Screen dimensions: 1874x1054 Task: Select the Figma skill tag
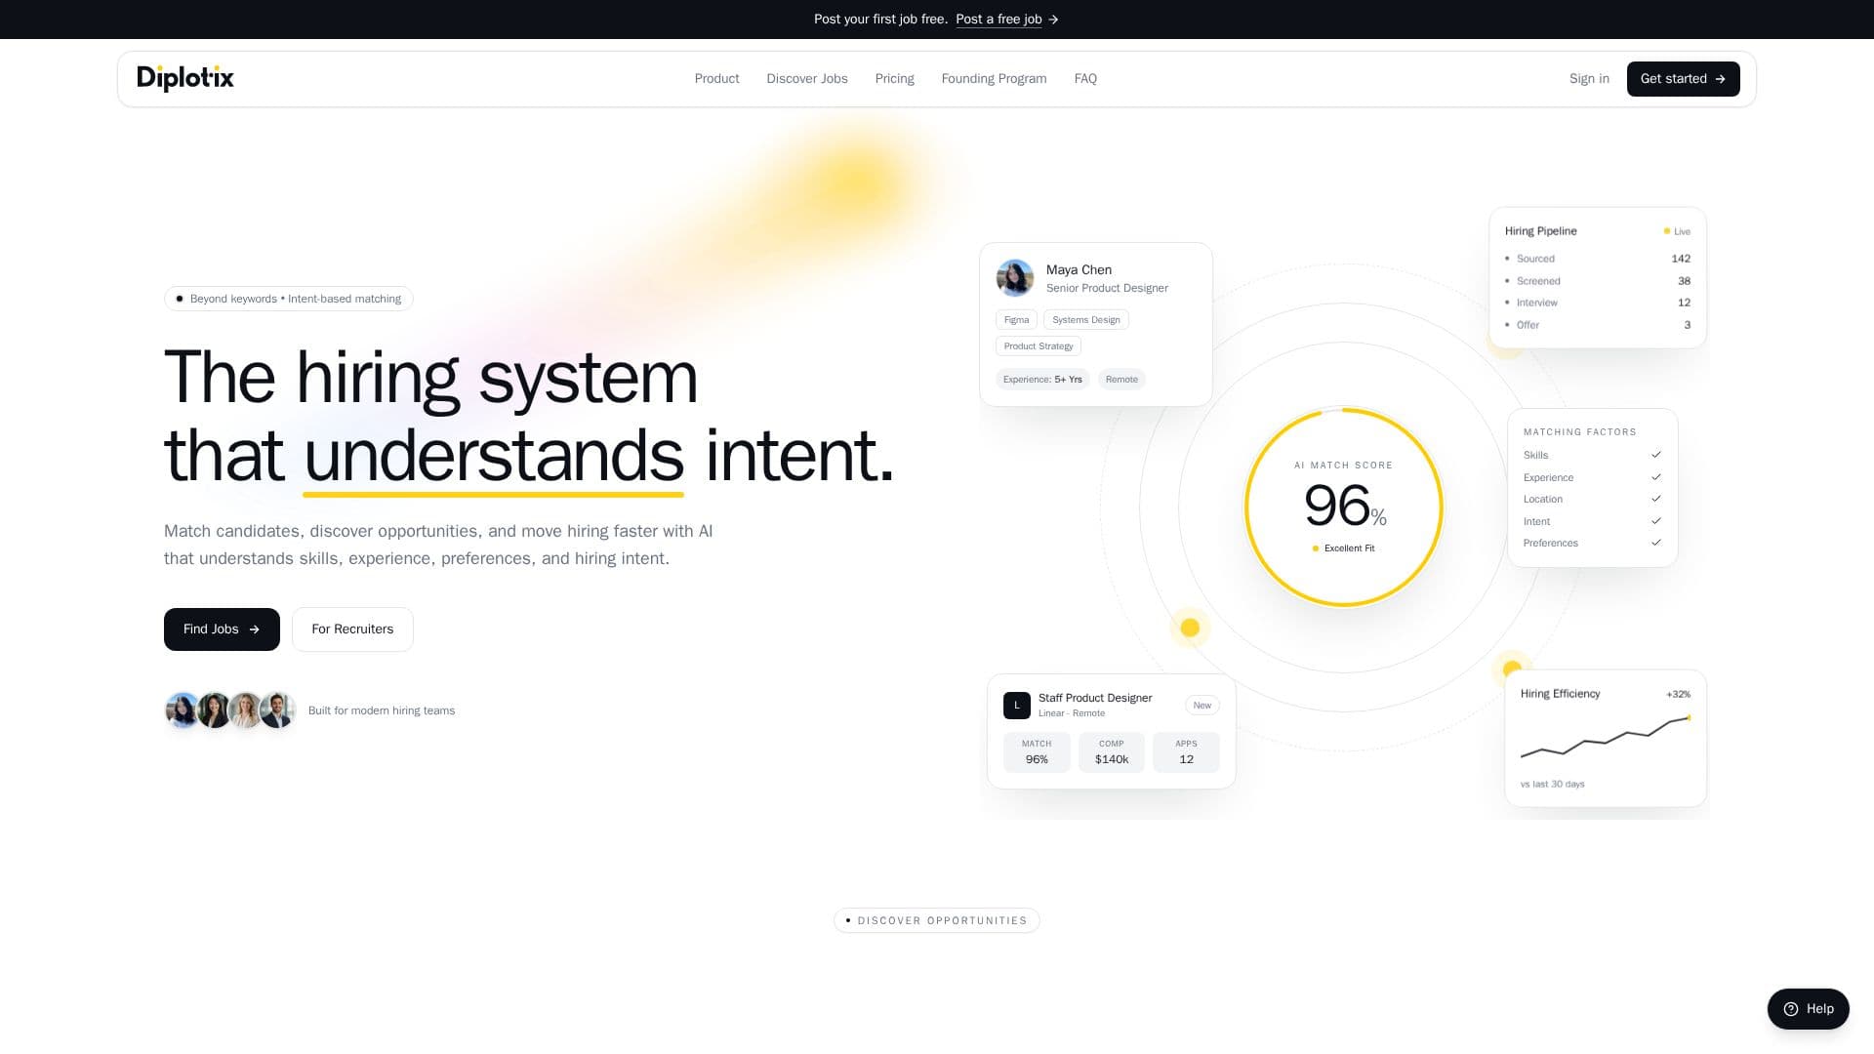click(1016, 320)
